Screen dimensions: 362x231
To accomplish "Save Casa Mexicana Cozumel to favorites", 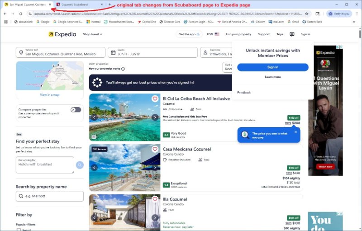I will [x=155, y=149].
